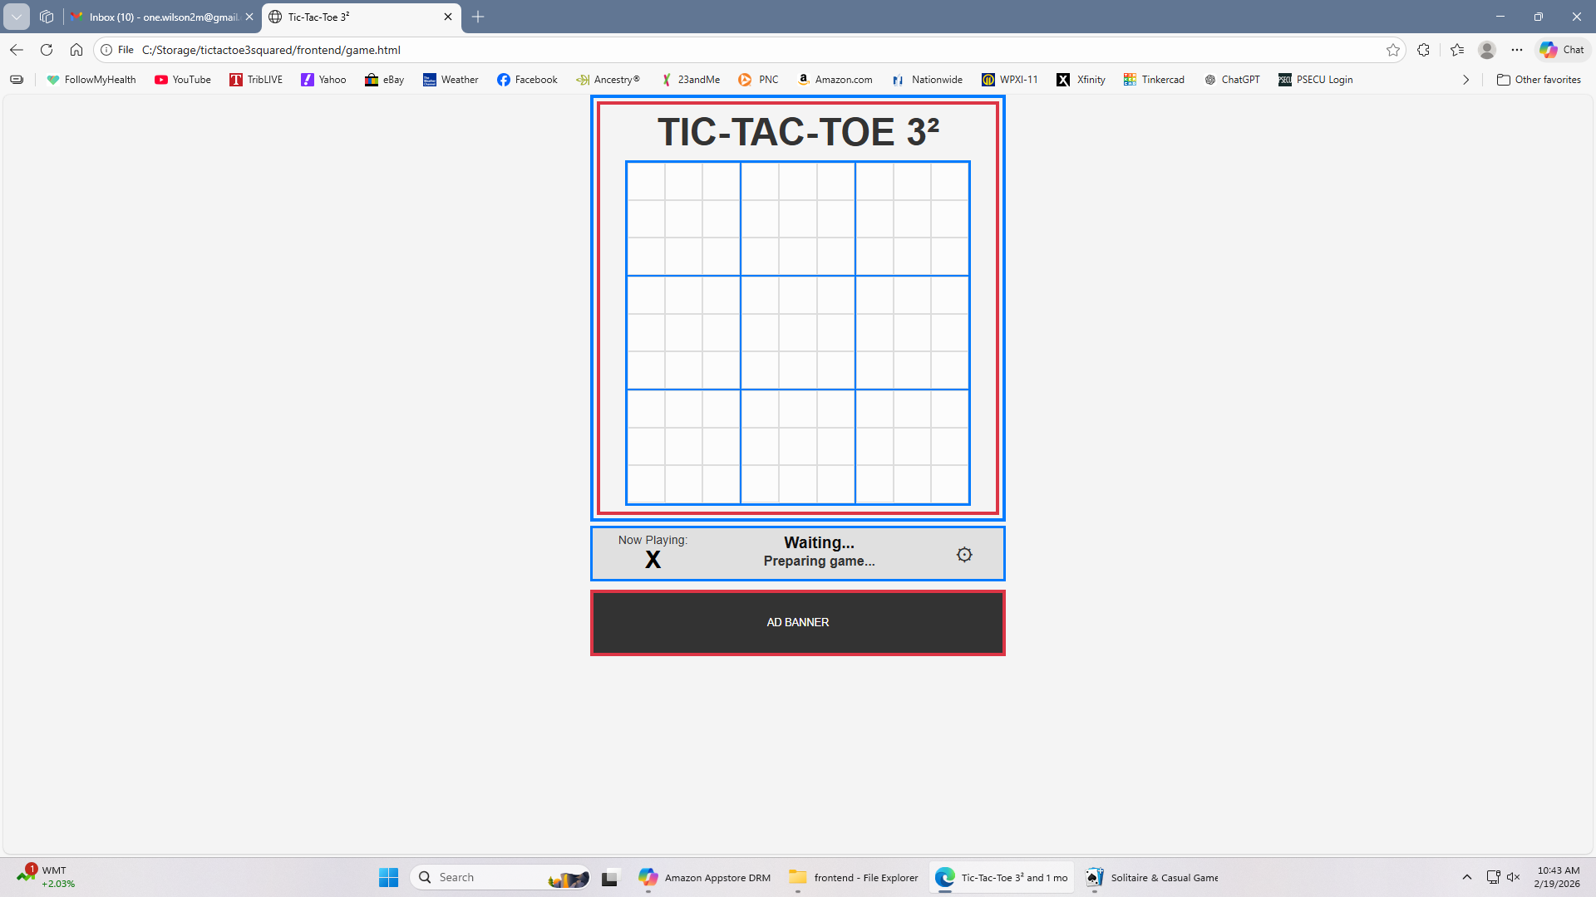Screen dimensions: 1596x897
Task: Open the Facebook bookmark shortcut
Action: [x=527, y=79]
